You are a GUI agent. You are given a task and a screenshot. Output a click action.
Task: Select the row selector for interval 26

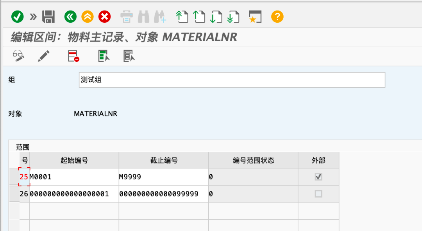14,194
